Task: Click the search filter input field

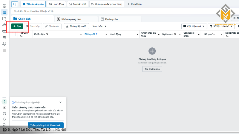Action: [x=119, y=11]
